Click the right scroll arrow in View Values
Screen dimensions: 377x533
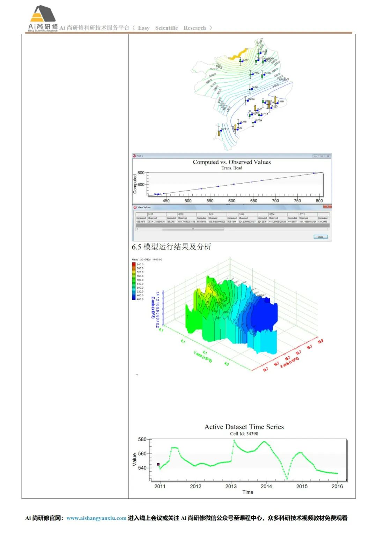click(328, 229)
